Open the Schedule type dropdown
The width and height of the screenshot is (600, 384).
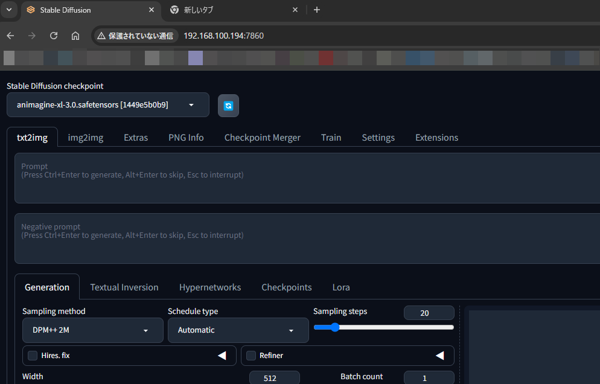238,330
